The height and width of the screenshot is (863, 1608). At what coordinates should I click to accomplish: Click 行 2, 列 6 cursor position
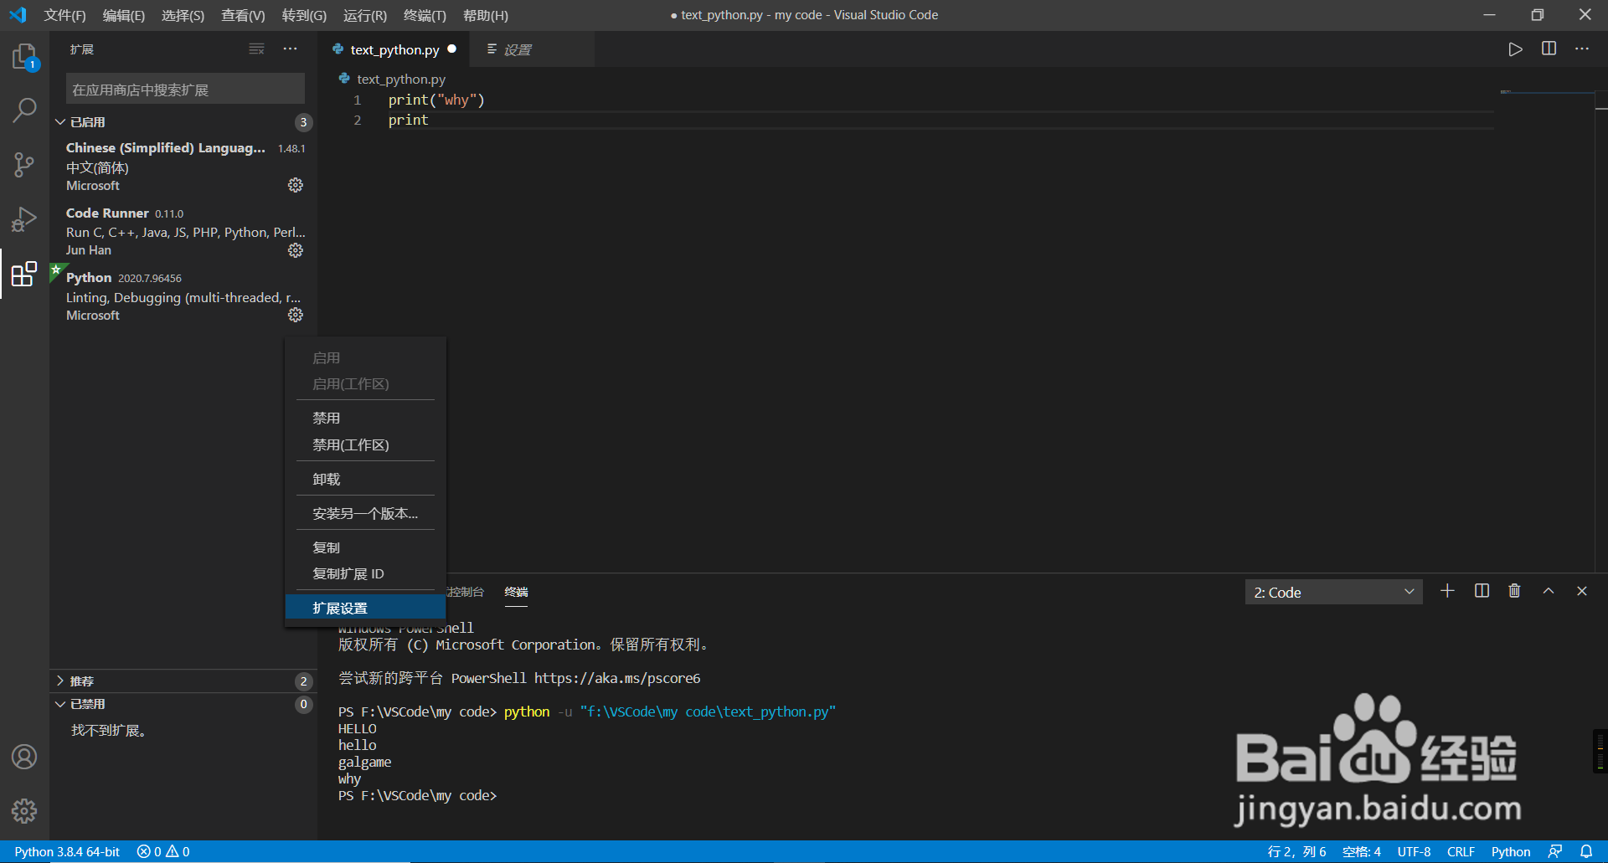coord(1296,851)
